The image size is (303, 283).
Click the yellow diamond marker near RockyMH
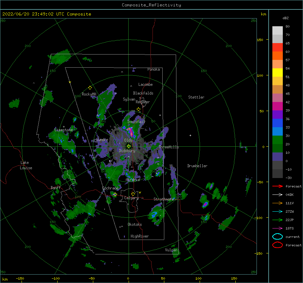(90, 88)
